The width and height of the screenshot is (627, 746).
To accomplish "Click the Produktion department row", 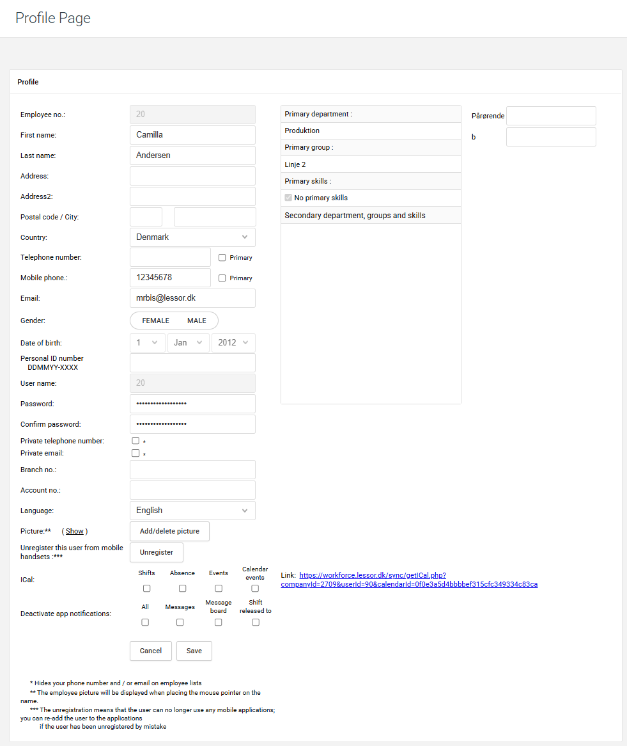I will click(x=371, y=131).
